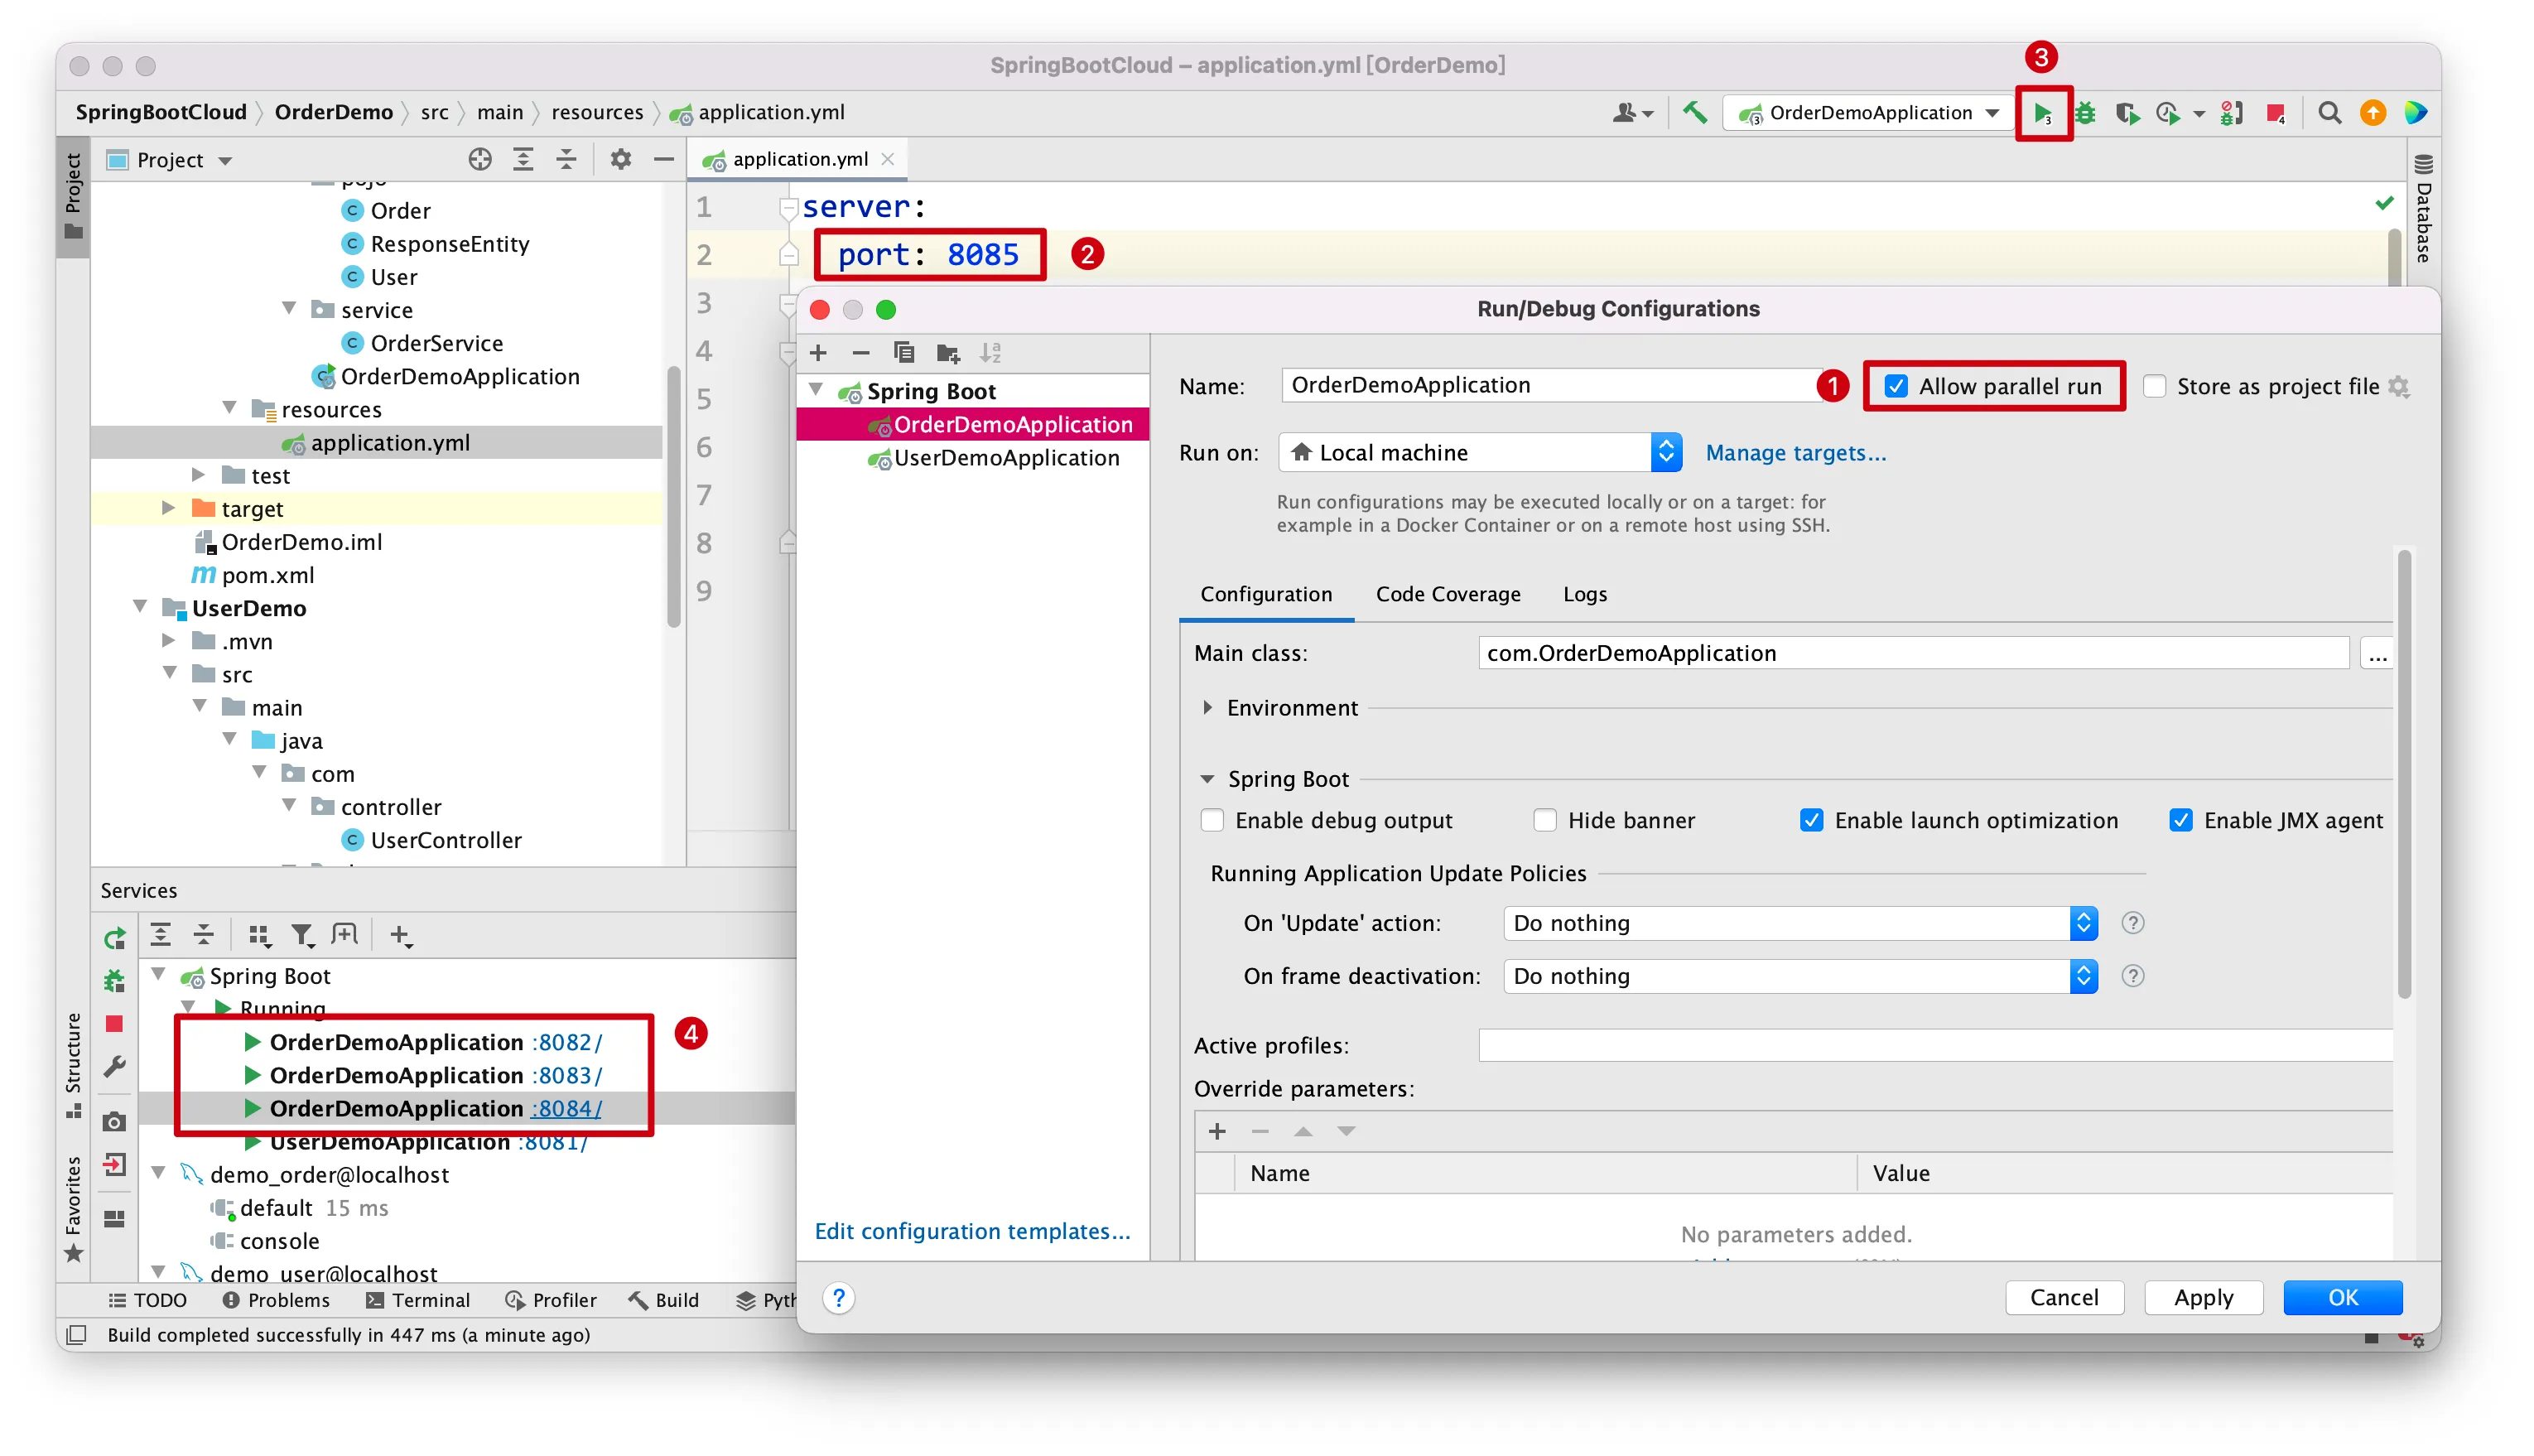The height and width of the screenshot is (1456, 2534).
Task: Uncheck Enable launch optimization
Action: tap(1811, 821)
